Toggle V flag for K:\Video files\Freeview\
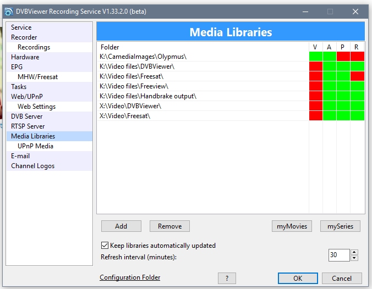372x289 pixels. (x=316, y=86)
